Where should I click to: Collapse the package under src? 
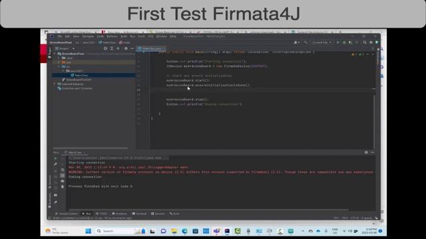[x=64, y=71]
